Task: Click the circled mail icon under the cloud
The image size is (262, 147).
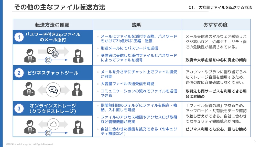Action: coord(48,133)
